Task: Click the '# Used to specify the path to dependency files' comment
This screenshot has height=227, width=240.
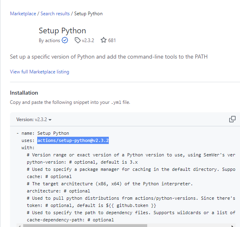Action: click(131, 213)
